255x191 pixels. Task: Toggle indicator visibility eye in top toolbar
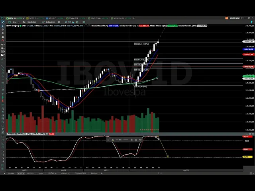coord(59,22)
